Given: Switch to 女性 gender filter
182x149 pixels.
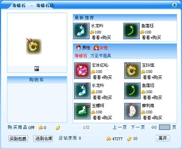Looking at the screenshot, I should pos(101,48).
